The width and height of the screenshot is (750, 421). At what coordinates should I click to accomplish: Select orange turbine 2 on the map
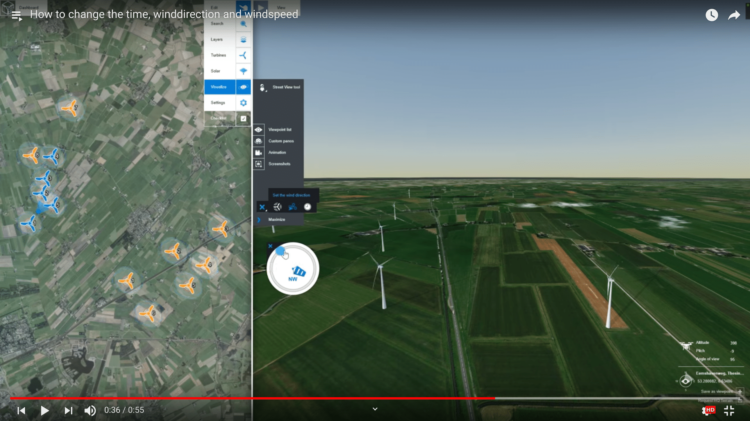click(x=173, y=252)
